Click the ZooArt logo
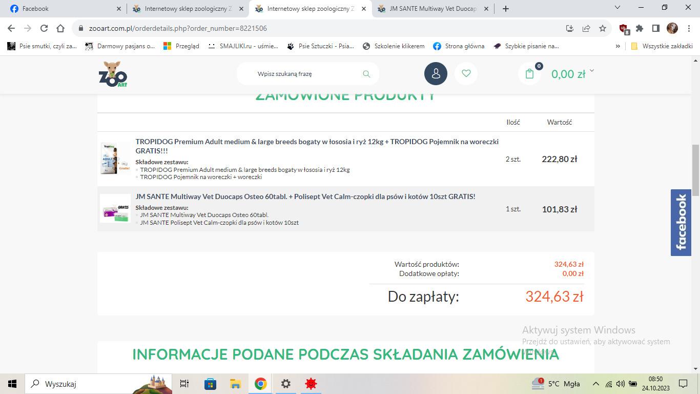Image resolution: width=700 pixels, height=394 pixels. click(113, 74)
